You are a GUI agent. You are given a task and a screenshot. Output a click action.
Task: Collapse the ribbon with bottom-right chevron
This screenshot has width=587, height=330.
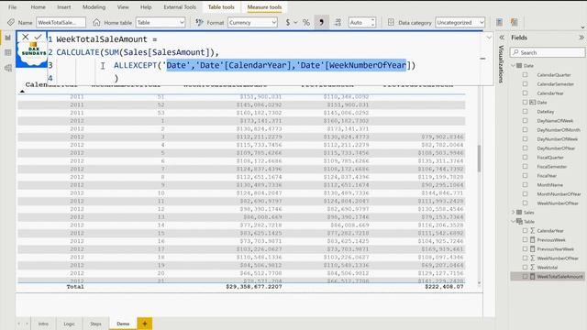(x=582, y=27)
